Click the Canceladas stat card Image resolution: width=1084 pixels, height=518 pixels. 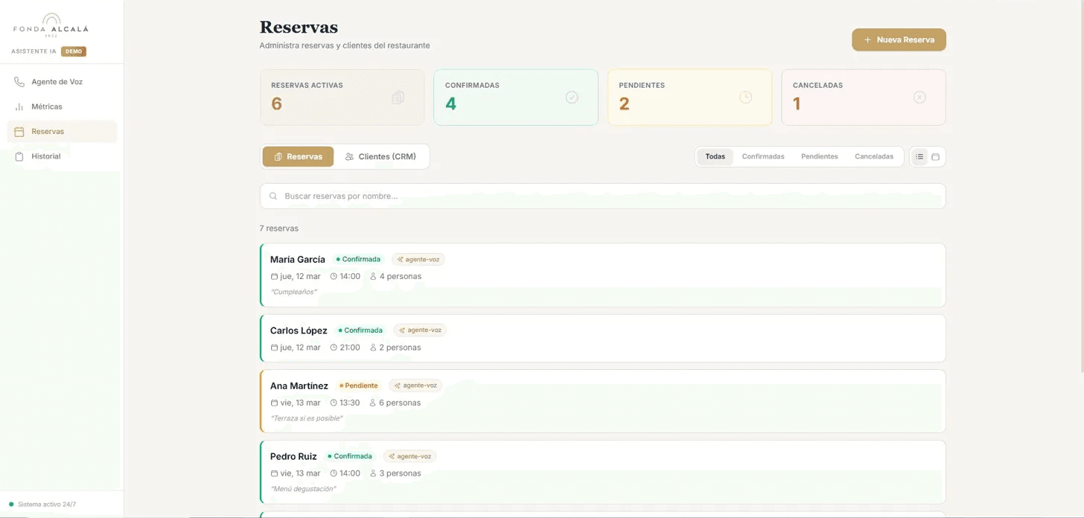[x=864, y=97]
